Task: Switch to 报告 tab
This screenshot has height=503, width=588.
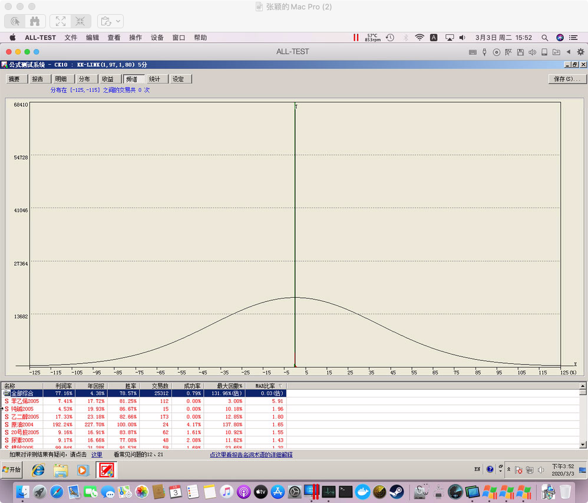Action: click(x=40, y=79)
